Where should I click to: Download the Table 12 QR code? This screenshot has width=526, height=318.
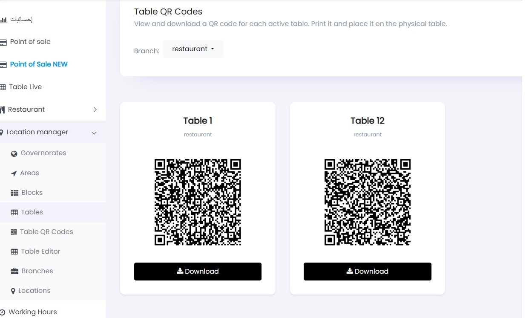point(367,272)
